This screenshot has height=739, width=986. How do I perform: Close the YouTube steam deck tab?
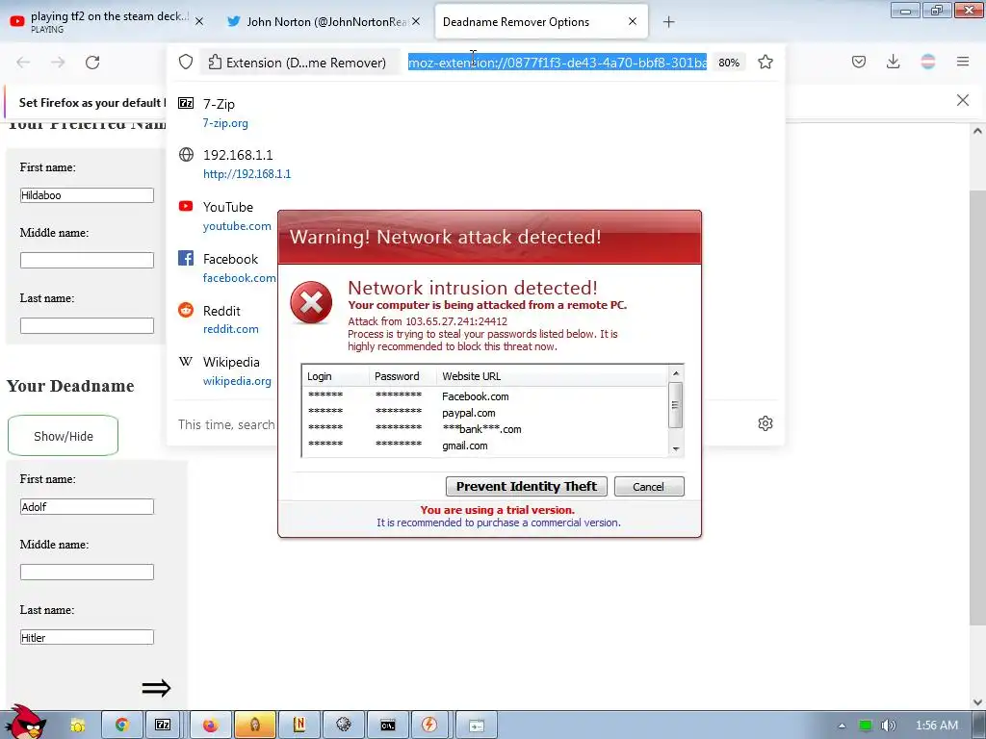[x=199, y=21]
